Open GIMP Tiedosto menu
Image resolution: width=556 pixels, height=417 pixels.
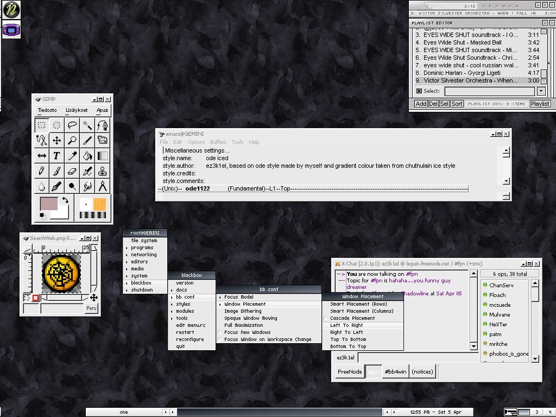tap(47, 110)
